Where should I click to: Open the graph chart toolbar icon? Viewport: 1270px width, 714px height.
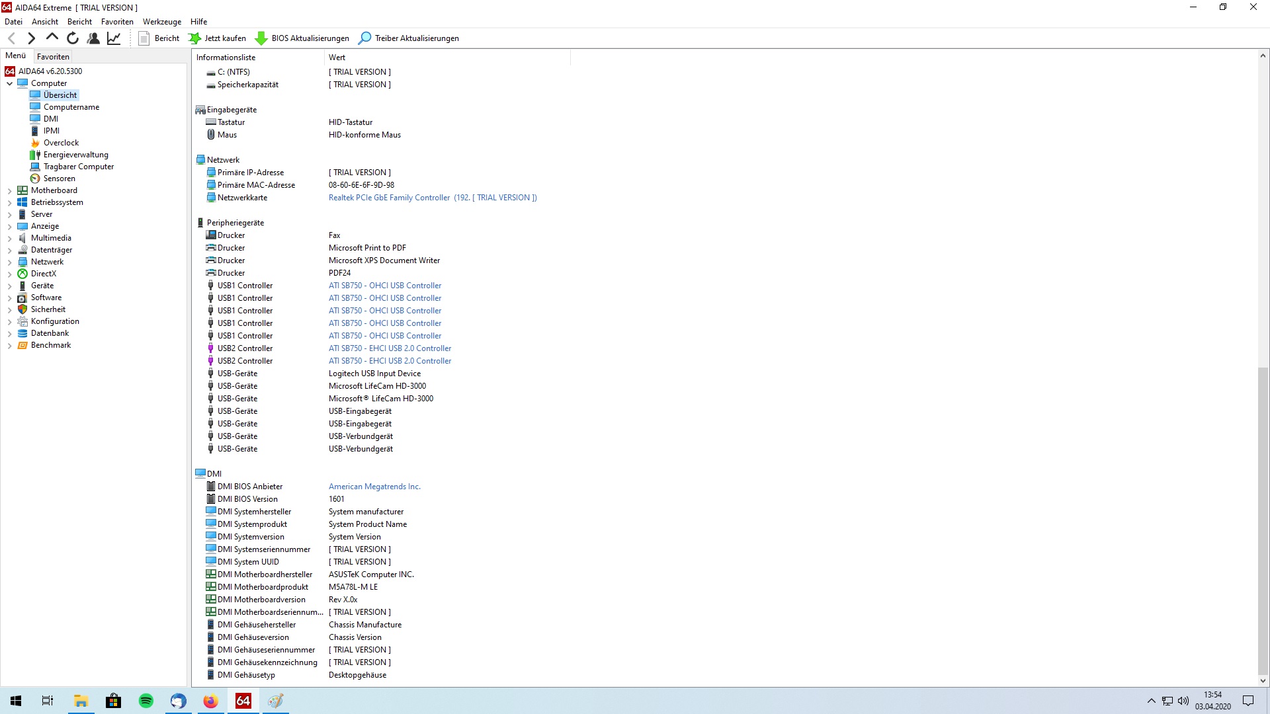tap(114, 38)
